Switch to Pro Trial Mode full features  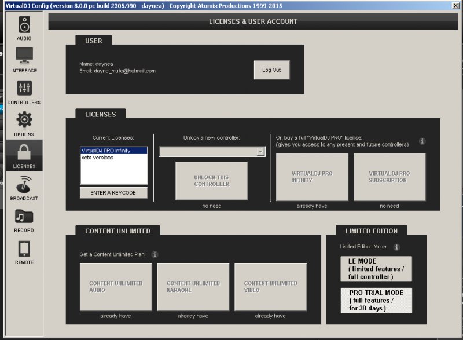coord(376,301)
